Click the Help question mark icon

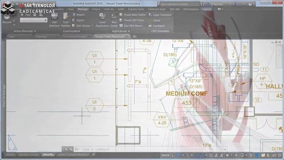[x=250, y=4]
